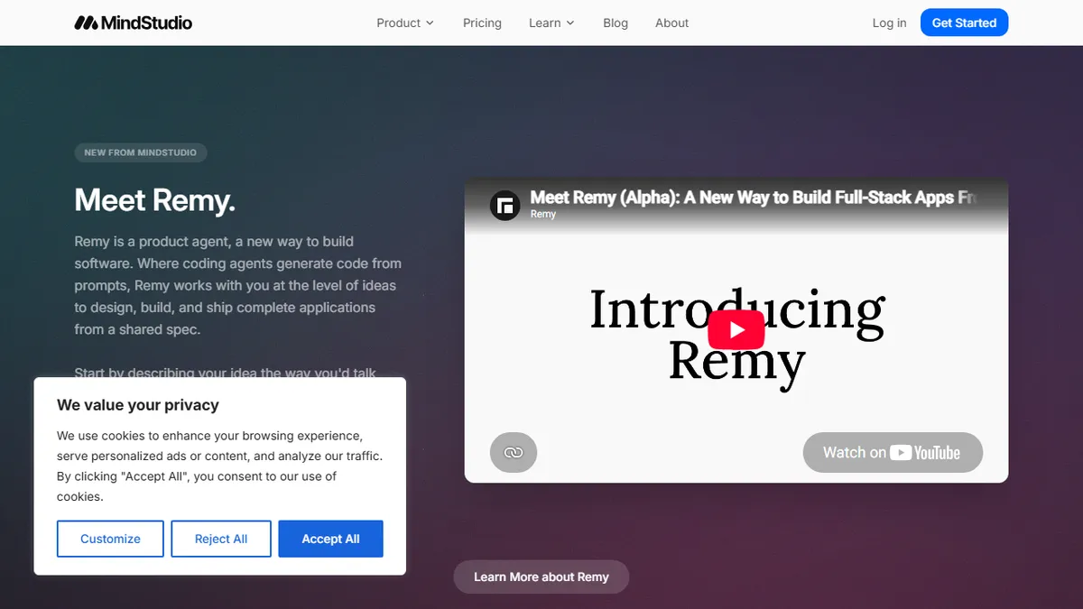The height and width of the screenshot is (609, 1083).
Task: Expand the Product dropdown menu
Action: tap(405, 23)
